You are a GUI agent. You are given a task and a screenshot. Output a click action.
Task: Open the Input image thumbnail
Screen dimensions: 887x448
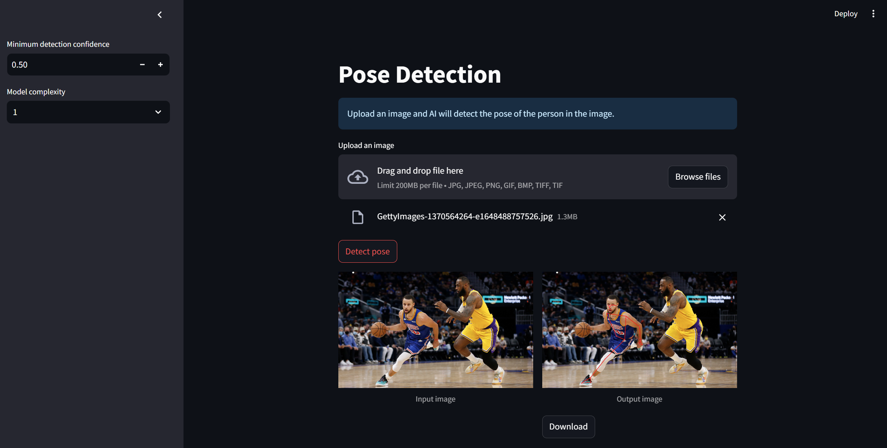435,330
